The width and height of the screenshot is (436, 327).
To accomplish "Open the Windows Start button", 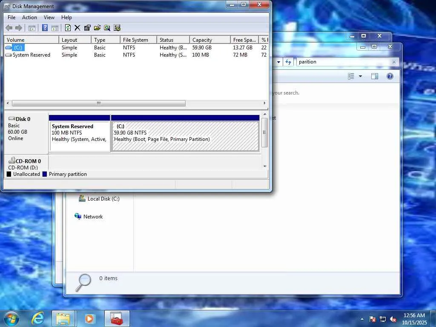I will click(x=11, y=318).
